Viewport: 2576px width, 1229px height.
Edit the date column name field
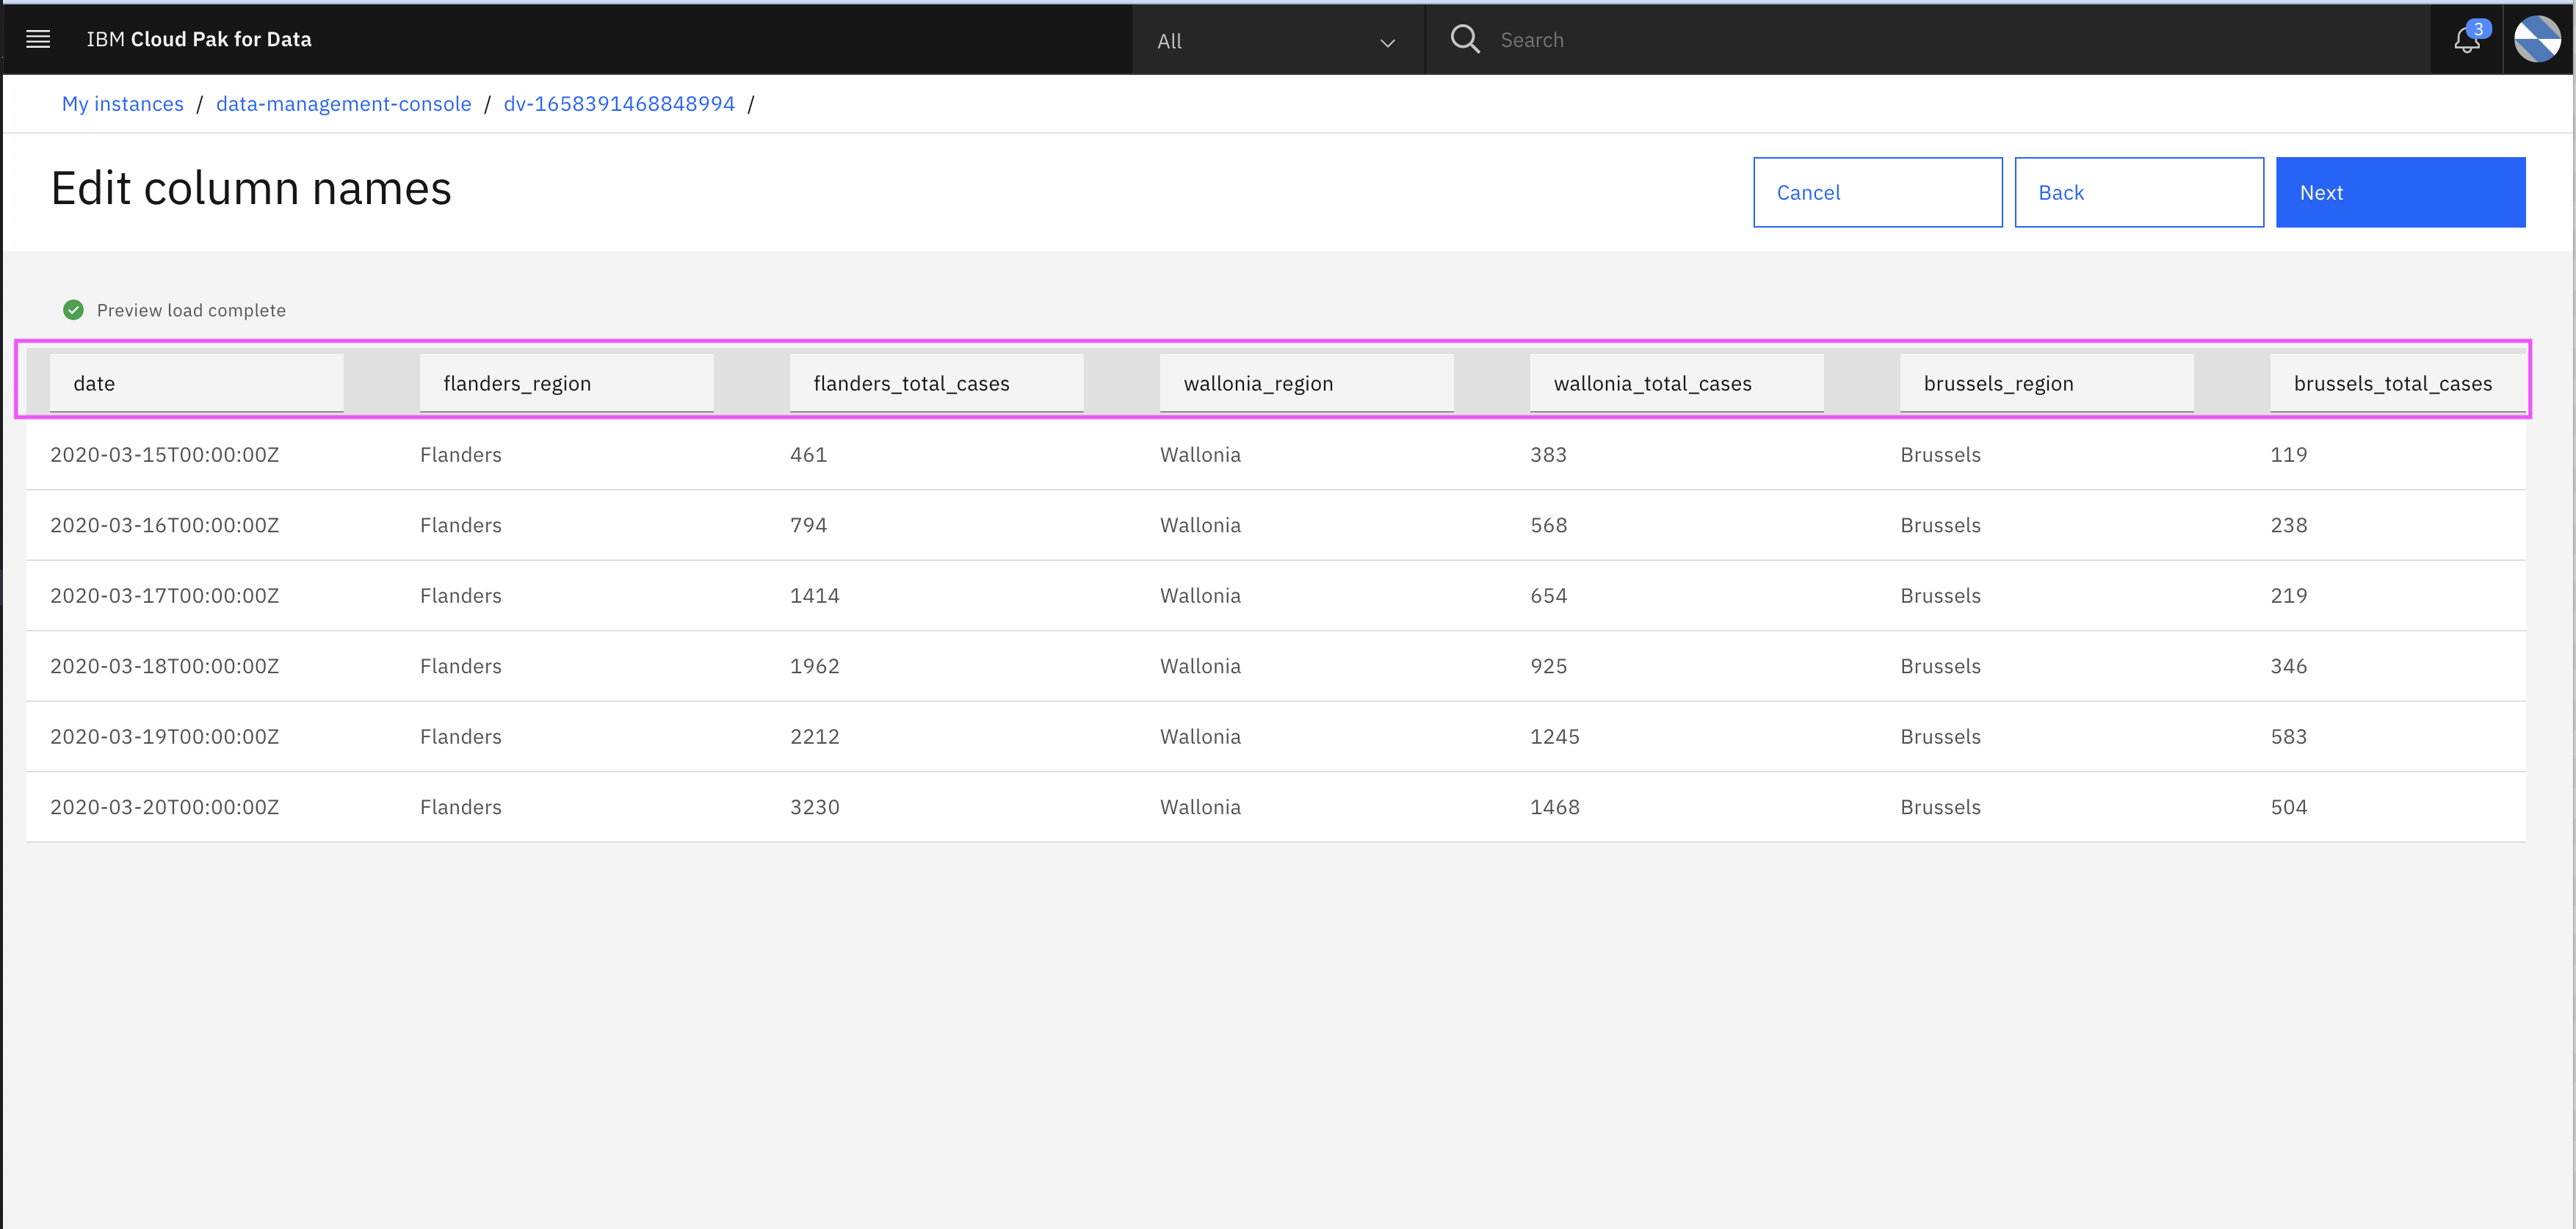[x=197, y=383]
